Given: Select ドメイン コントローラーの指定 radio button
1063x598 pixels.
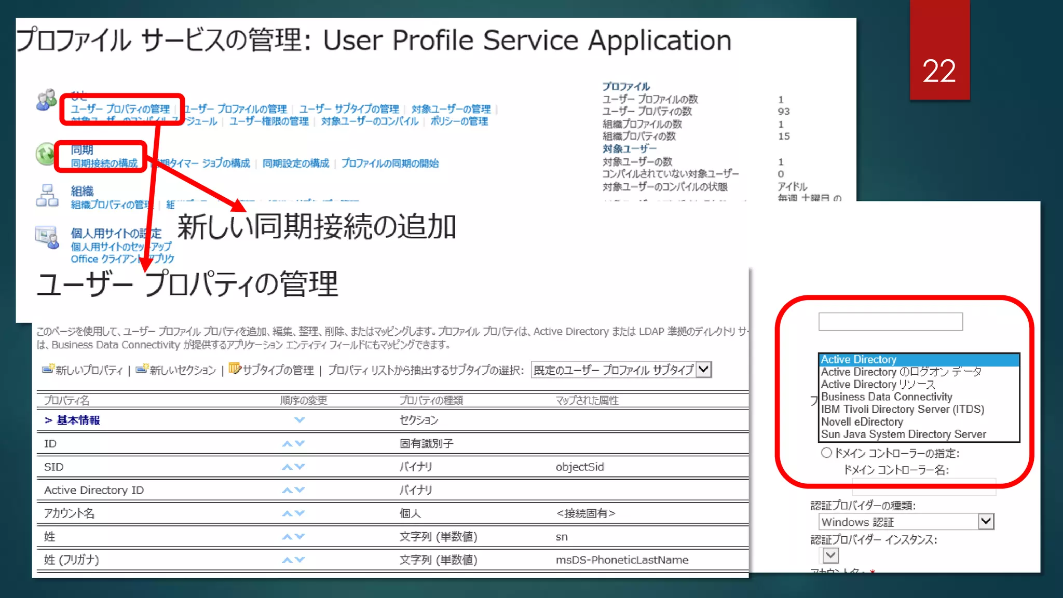Looking at the screenshot, I should coord(826,453).
